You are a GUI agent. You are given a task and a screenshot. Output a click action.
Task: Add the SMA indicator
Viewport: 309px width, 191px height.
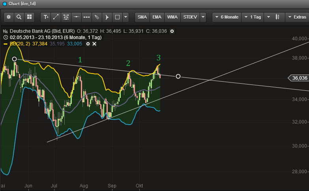[x=142, y=17]
